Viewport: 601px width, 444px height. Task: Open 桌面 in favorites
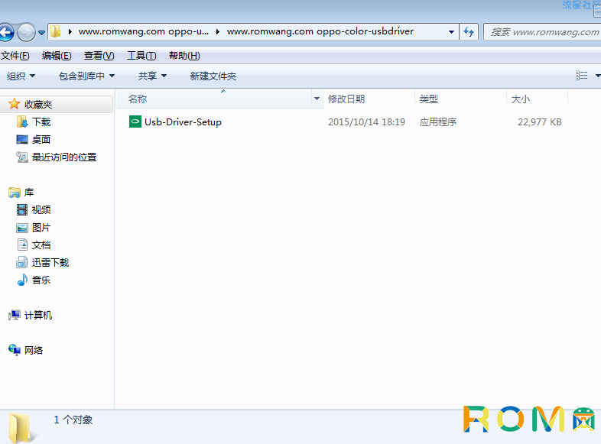click(41, 139)
